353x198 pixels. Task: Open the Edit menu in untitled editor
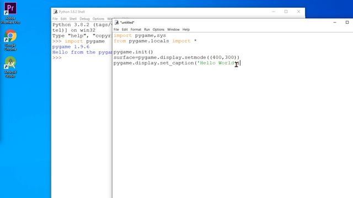(x=125, y=29)
